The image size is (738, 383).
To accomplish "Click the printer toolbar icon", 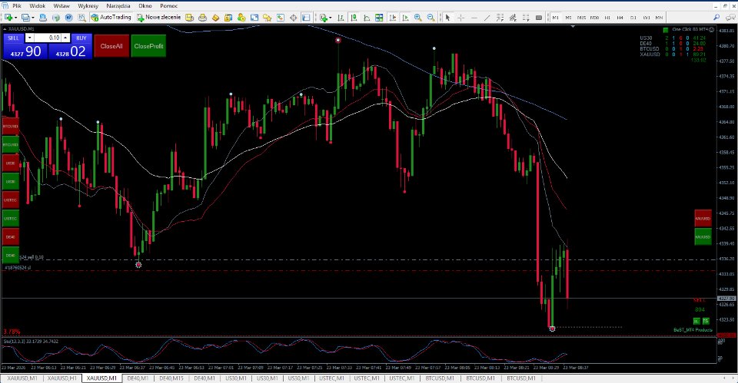I will pos(202,18).
